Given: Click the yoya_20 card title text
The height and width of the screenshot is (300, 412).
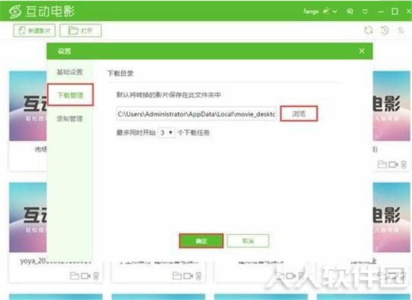Looking at the screenshot, I should tap(55, 261).
